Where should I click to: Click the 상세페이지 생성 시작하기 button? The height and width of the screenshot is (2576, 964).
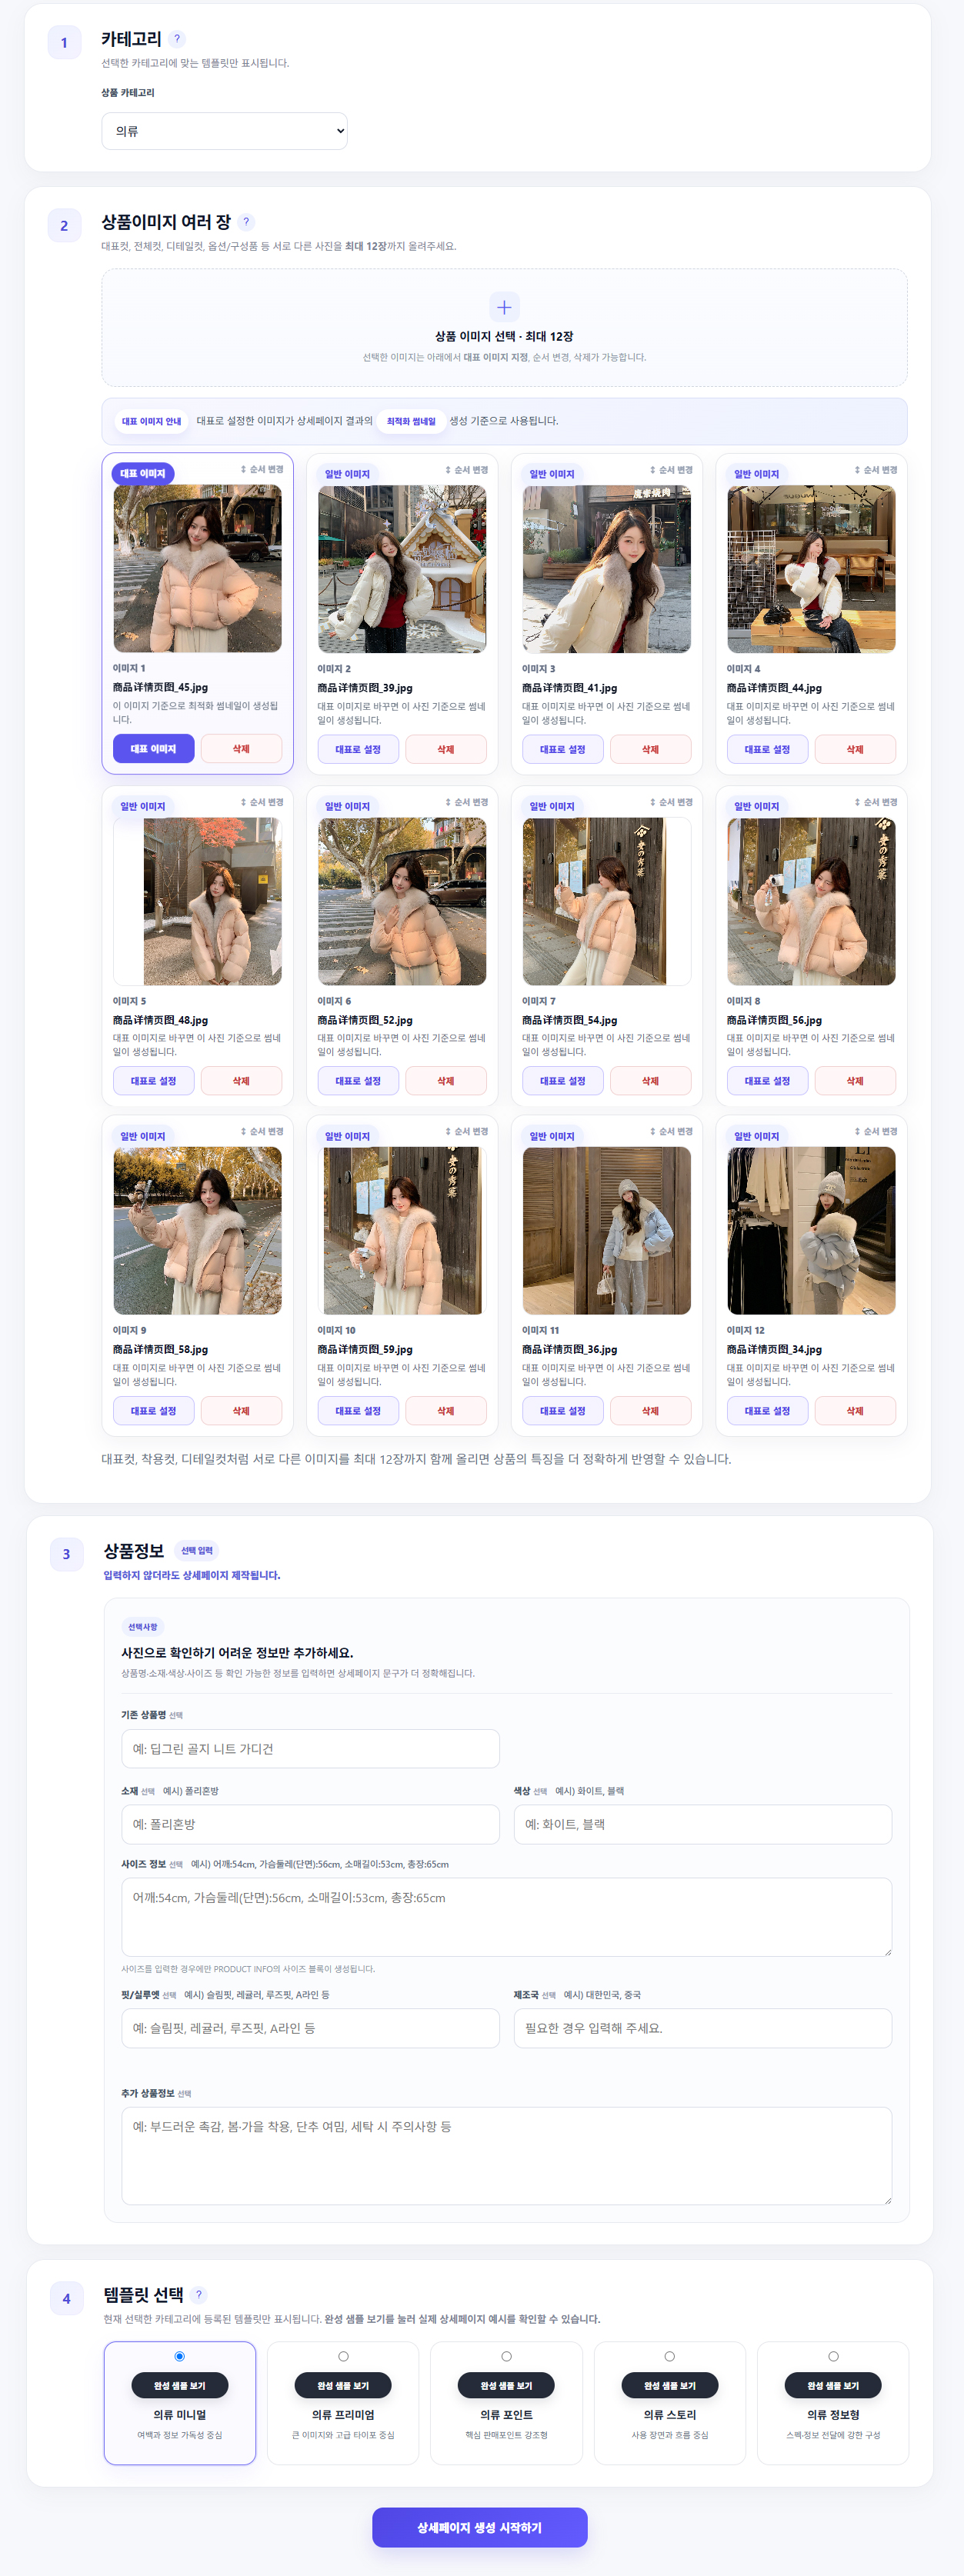coord(480,2527)
